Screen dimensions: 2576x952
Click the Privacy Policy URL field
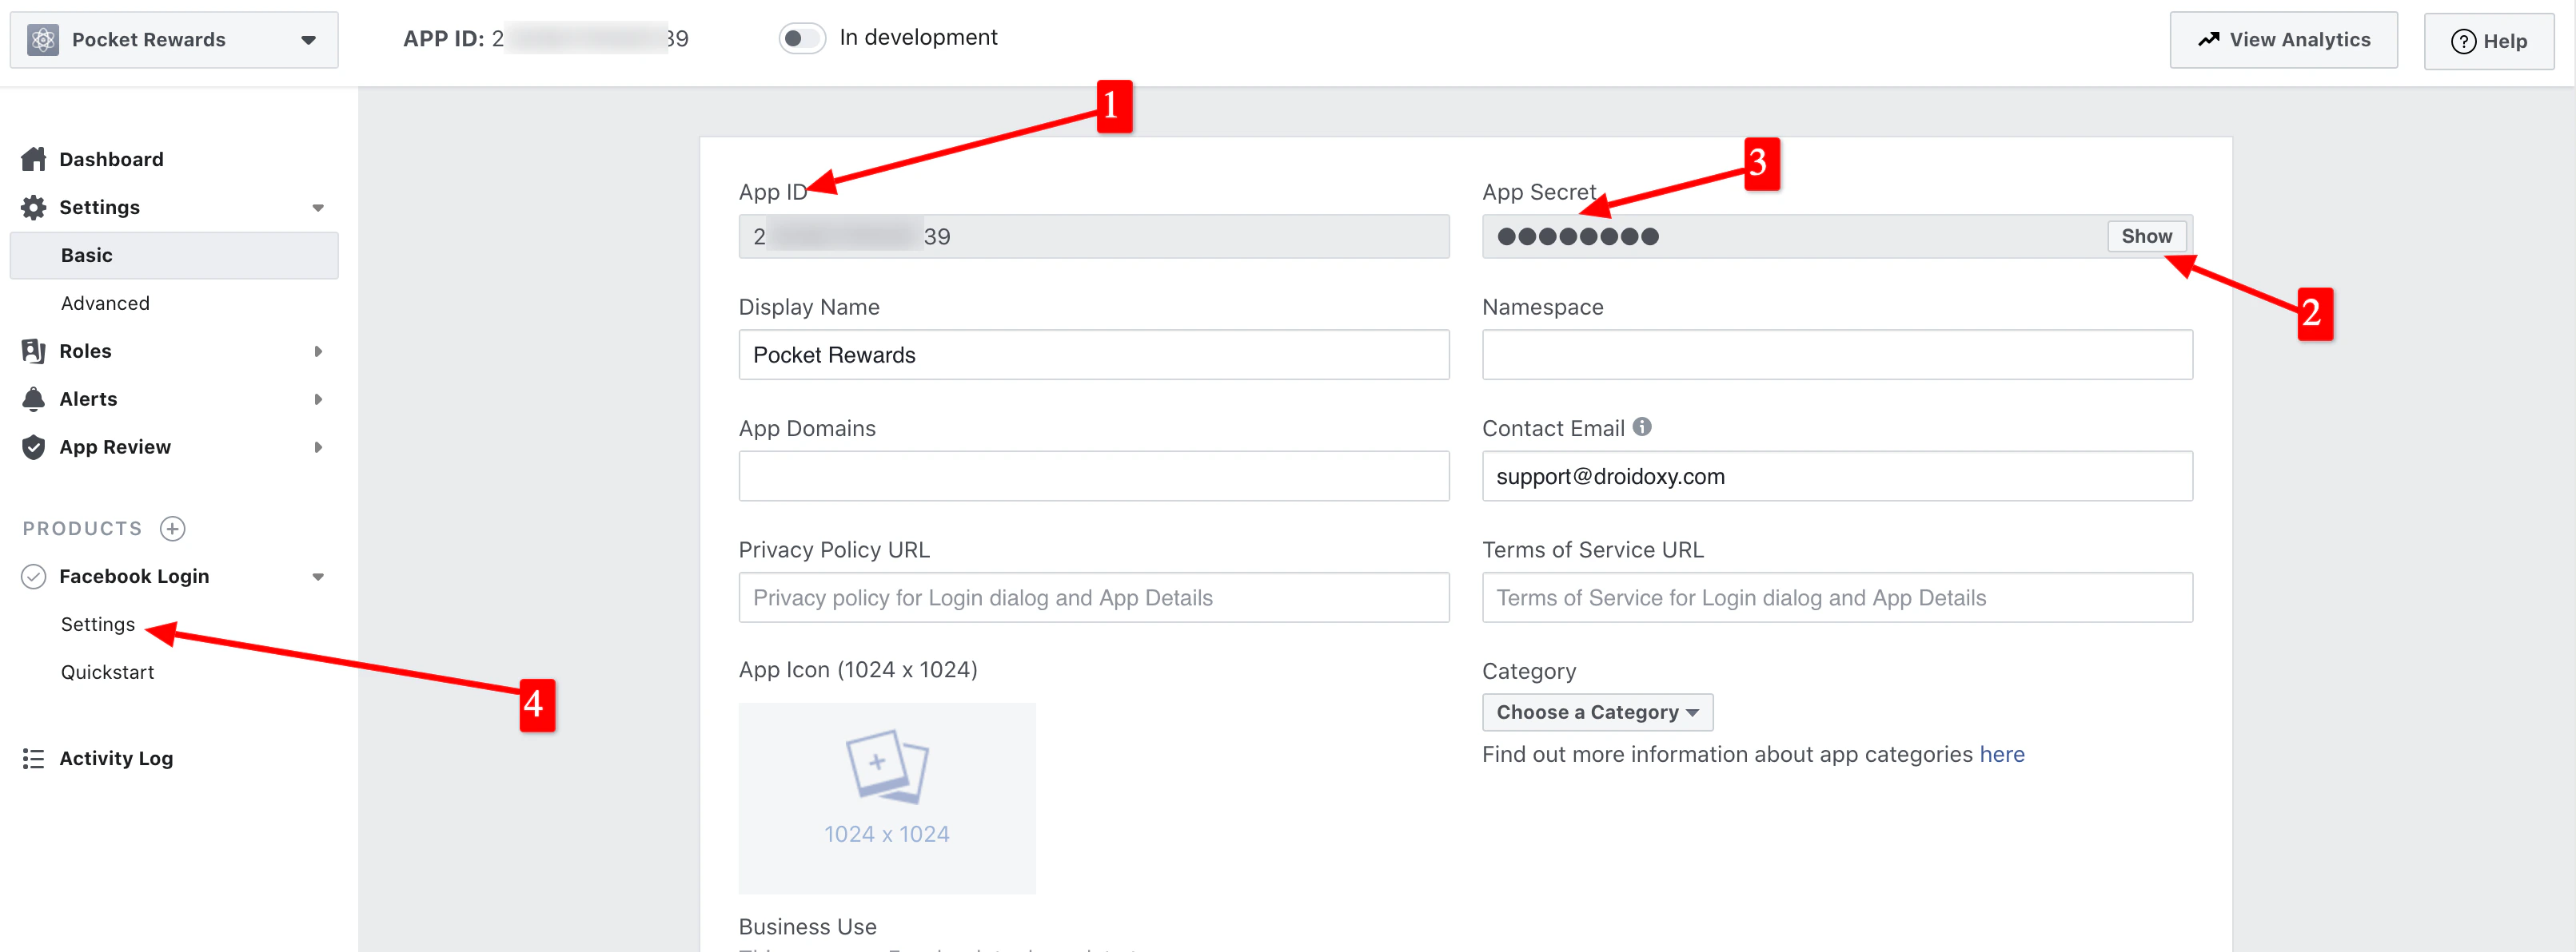[x=1094, y=597]
